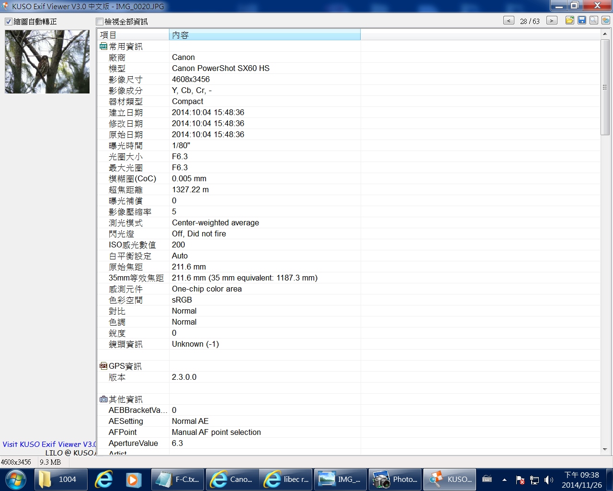
Task: Click the vertical scrollbar thumb
Action: pyautogui.click(x=605, y=87)
